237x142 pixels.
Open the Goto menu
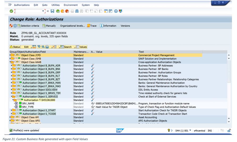[x=45, y=5]
